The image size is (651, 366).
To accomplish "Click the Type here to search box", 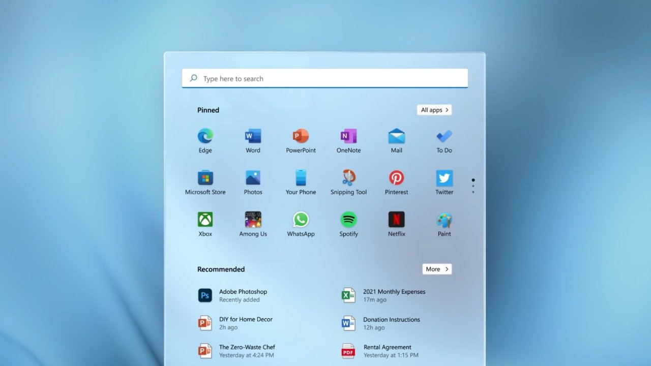I will [324, 79].
